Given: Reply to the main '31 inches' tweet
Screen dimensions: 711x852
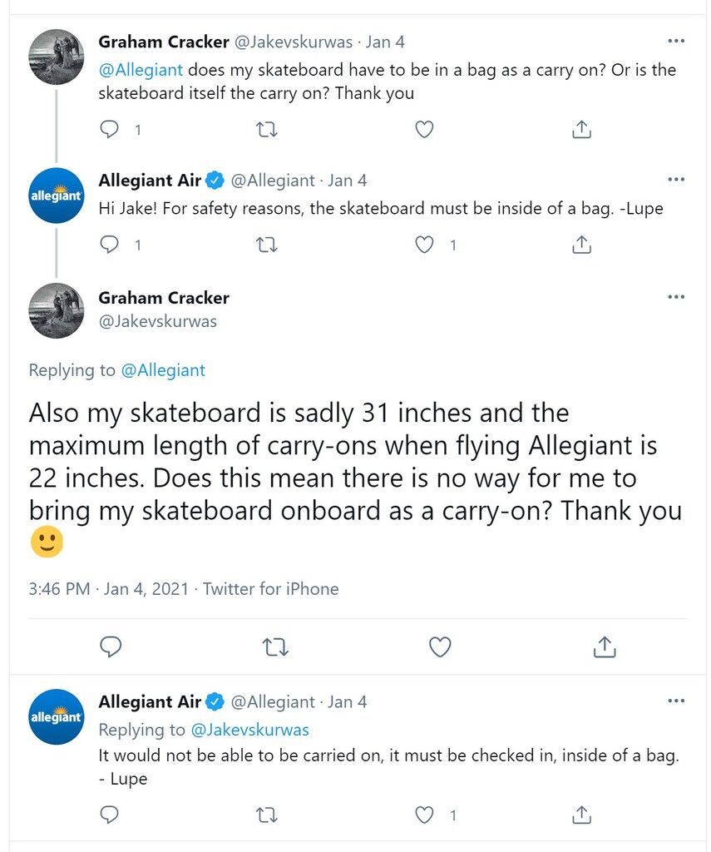Looking at the screenshot, I should (111, 646).
